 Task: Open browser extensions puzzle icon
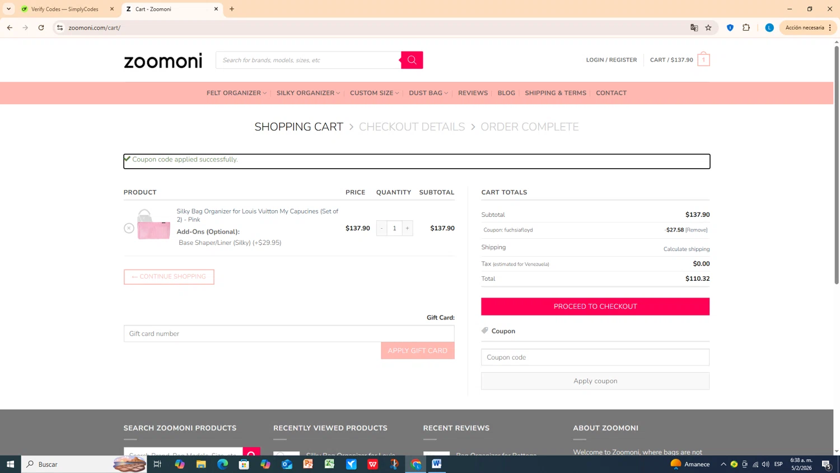746,27
